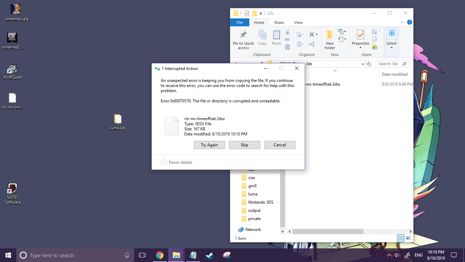Viewport: 465px width, 262px height.
Task: Click the Edit icon in Open group
Action: [x=374, y=39]
